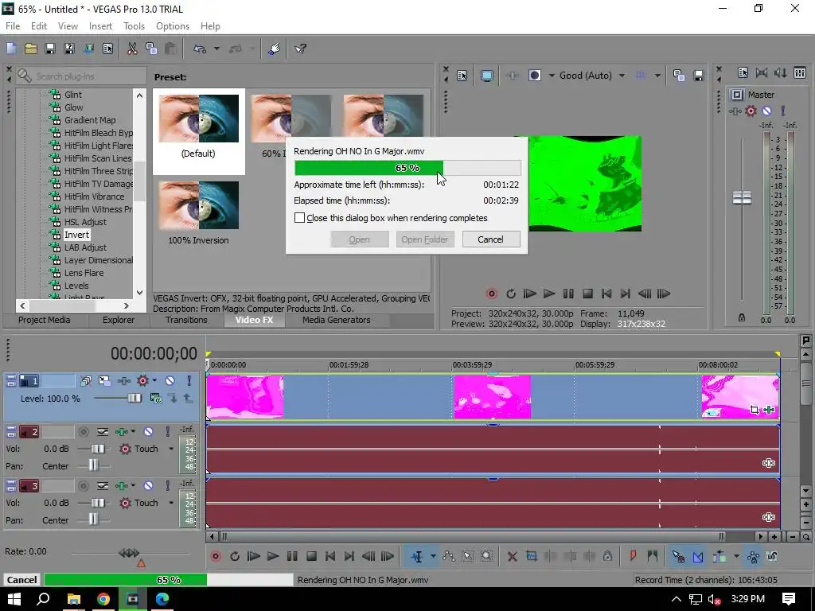Toggle Solo on audio track 2
Image resolution: width=815 pixels, height=611 pixels.
[x=167, y=432]
